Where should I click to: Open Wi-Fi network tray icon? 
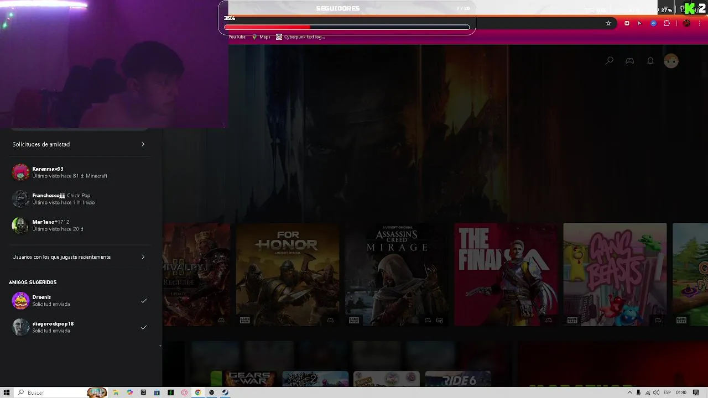[648, 392]
